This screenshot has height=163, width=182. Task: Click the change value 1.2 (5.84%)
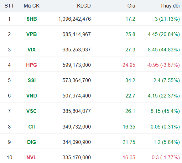click(167, 142)
